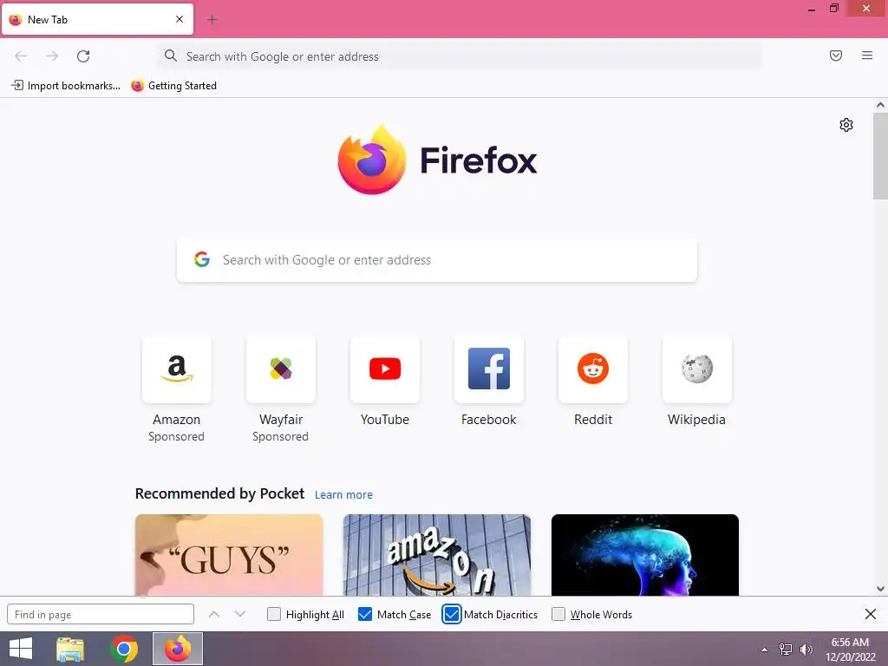Click the Google logo in search box

(x=201, y=259)
